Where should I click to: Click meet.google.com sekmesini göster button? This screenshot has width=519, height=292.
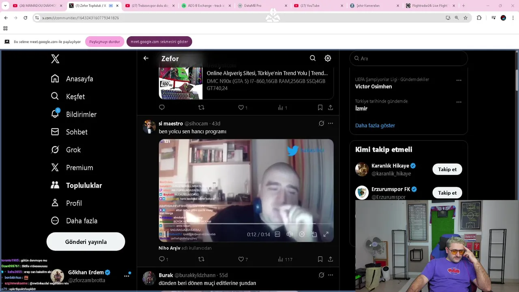coord(159,42)
